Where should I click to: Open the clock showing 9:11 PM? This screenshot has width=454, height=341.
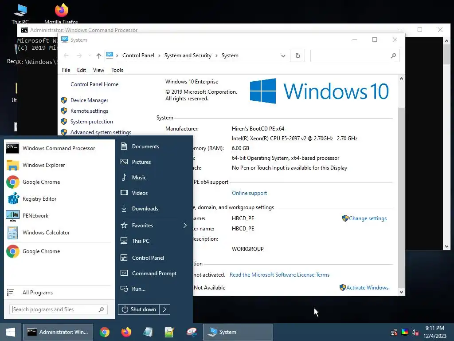[x=435, y=332]
